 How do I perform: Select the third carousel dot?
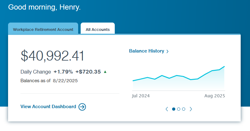click(184, 109)
